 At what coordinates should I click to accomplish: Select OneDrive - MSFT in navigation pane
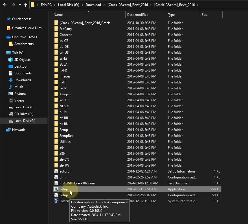coord(25,37)
